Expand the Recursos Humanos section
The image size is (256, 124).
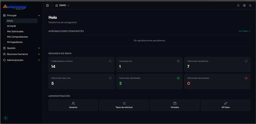(x=21, y=54)
